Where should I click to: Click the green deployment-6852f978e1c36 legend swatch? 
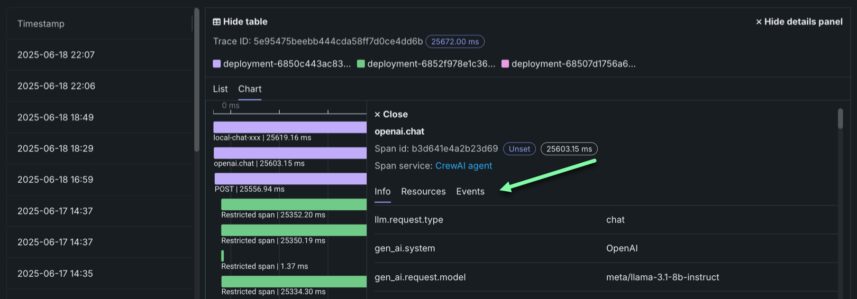point(361,64)
